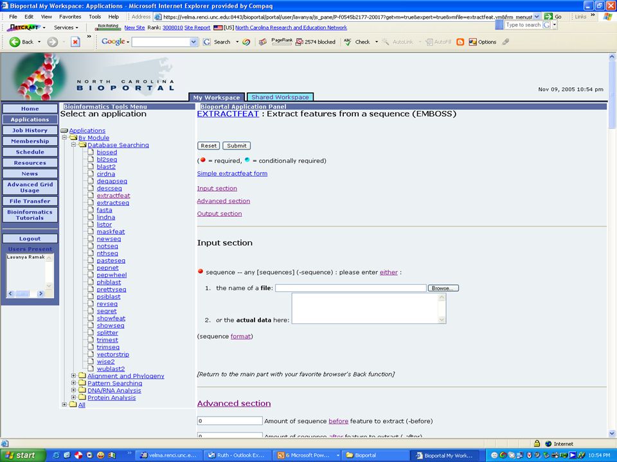Image resolution: width=617 pixels, height=462 pixels.
Task: Click the Reset button
Action: coord(208,146)
